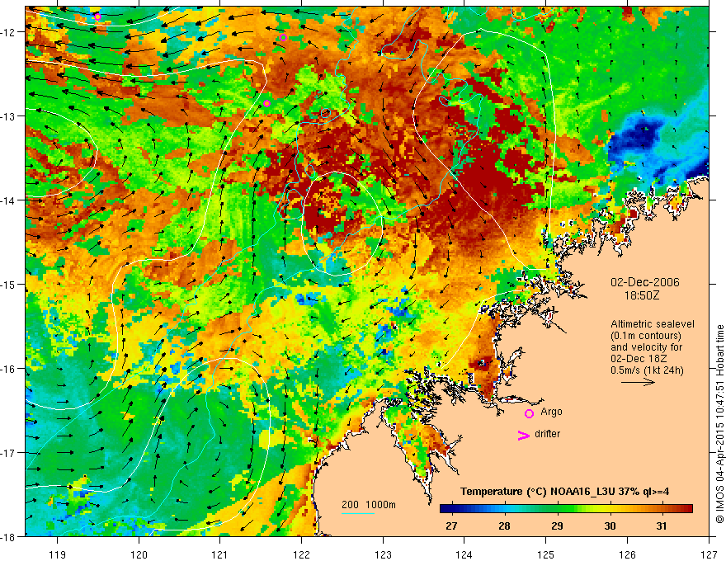This screenshot has height=561, width=726.
Task: Select the Argo float marker near 119.5E, 11.8S
Action: (97, 17)
